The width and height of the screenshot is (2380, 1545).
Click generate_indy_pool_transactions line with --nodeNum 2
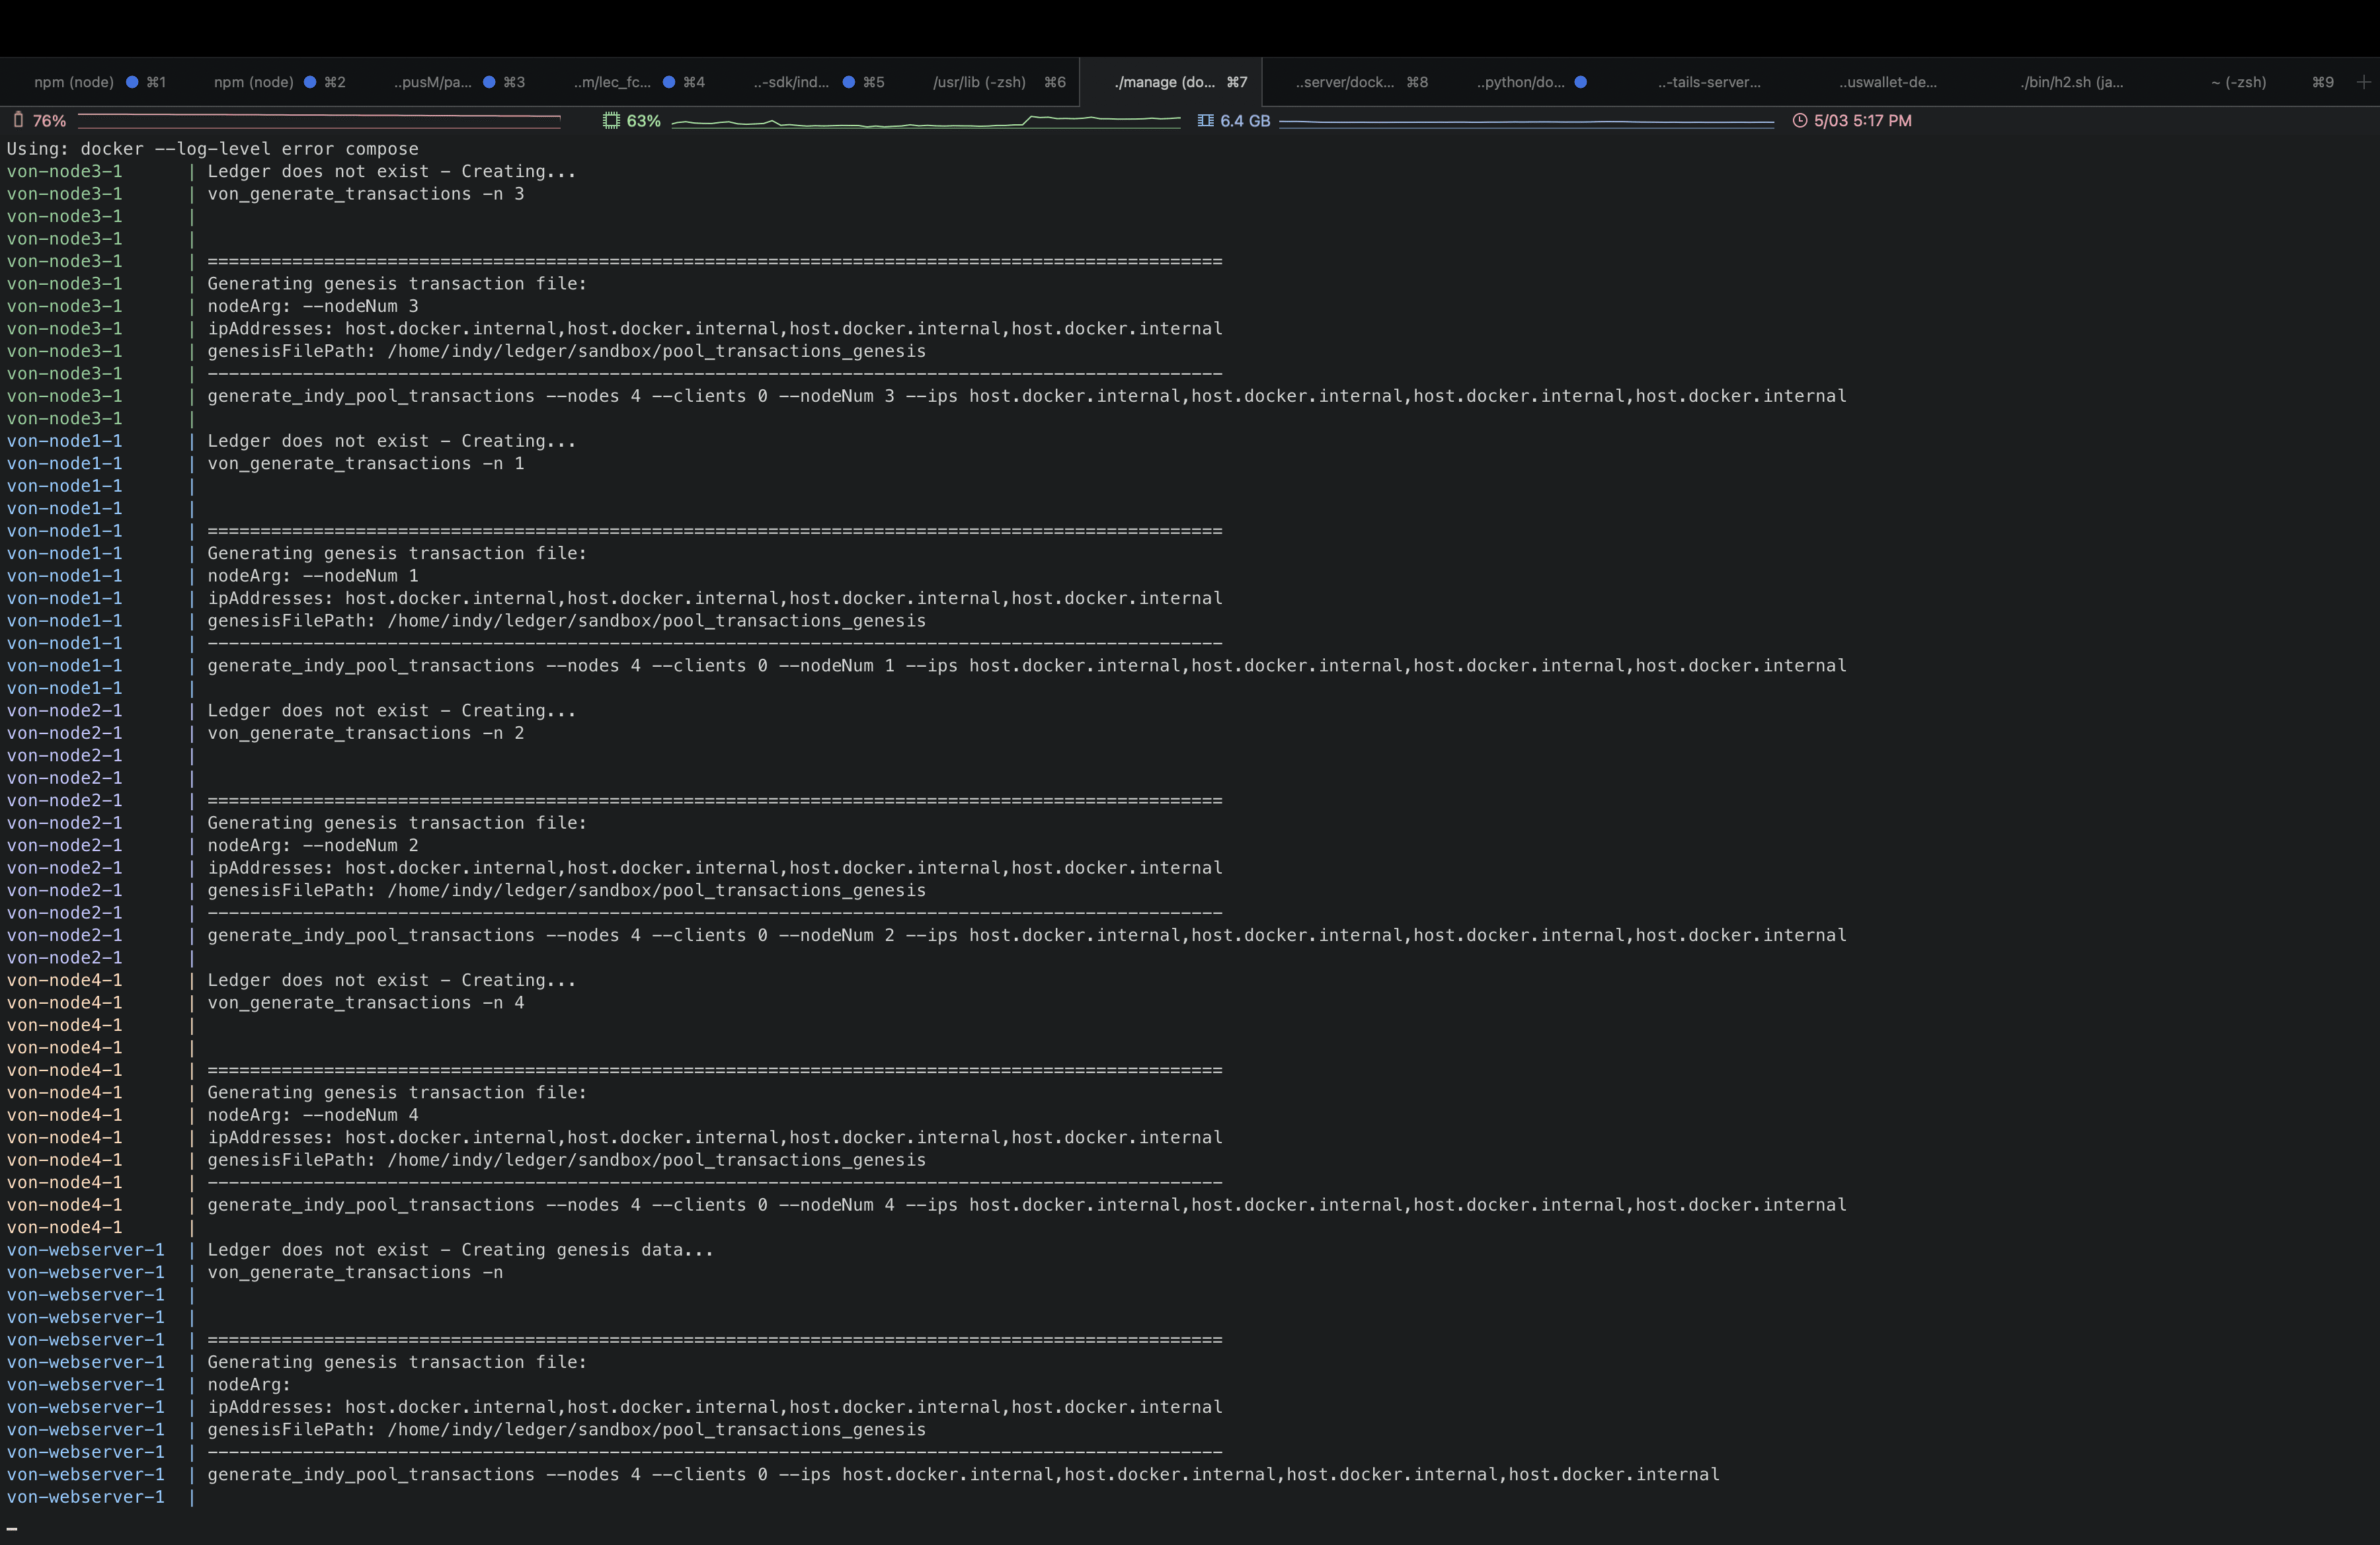point(1027,936)
